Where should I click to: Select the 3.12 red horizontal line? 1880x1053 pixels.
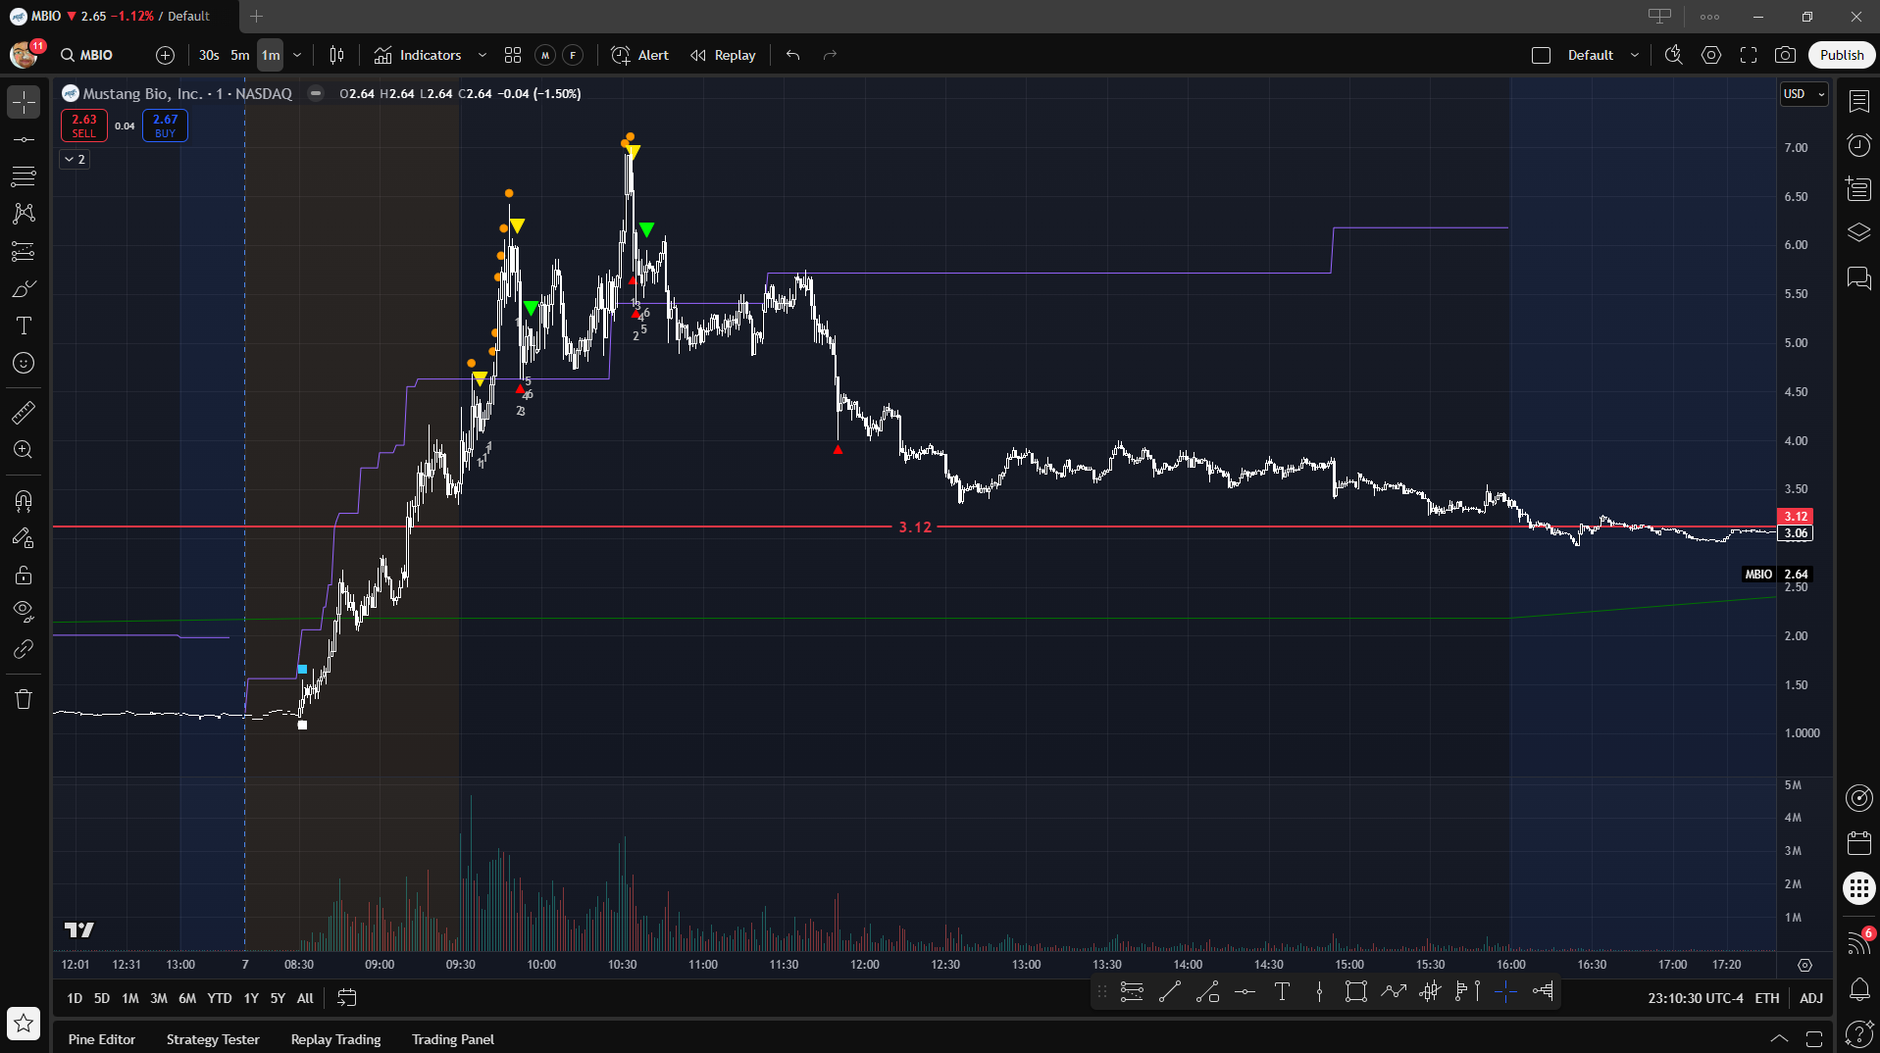tap(915, 527)
